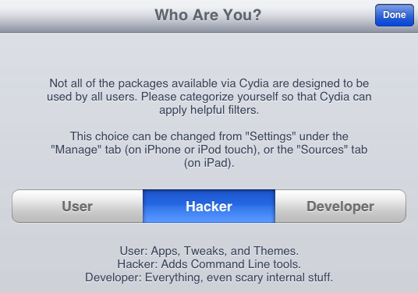Click the 'User: Apps, Tweaks, and Themes' line
418x293 pixels.
[x=209, y=251]
